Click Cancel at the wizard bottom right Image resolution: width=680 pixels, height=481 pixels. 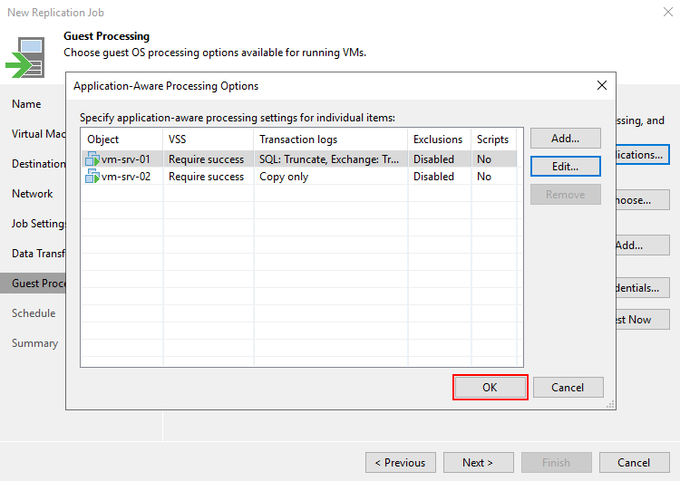633,462
